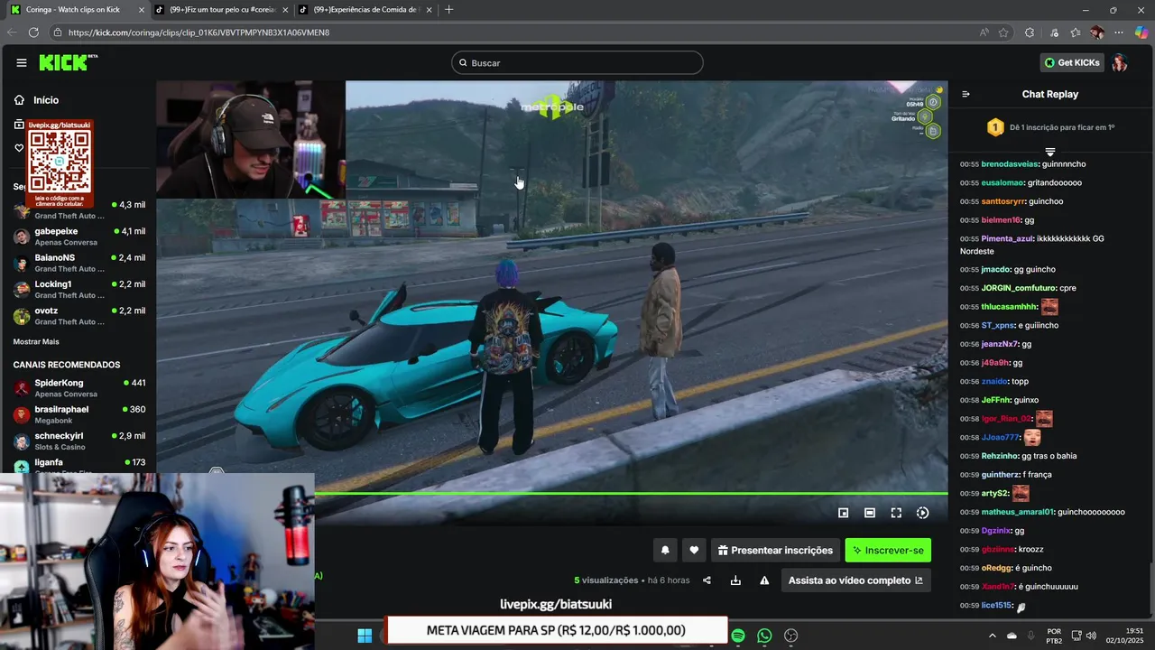Open browser extensions puzzle icon
The image size is (1155, 650).
(1030, 32)
